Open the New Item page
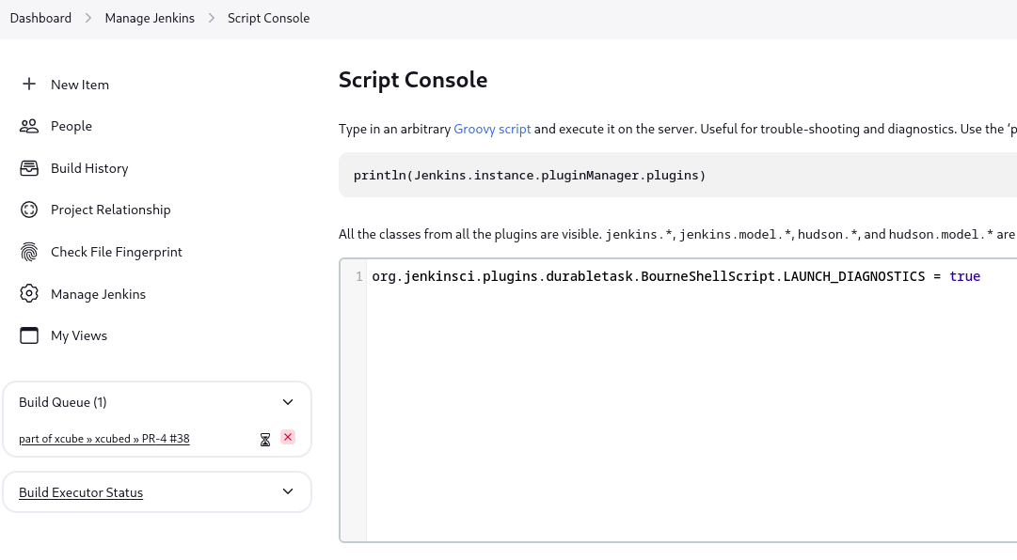Screen dimensions: 1017x560 80,85
